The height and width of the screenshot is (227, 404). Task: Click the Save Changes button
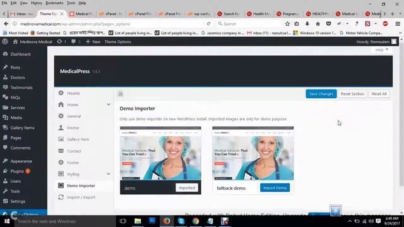(321, 94)
